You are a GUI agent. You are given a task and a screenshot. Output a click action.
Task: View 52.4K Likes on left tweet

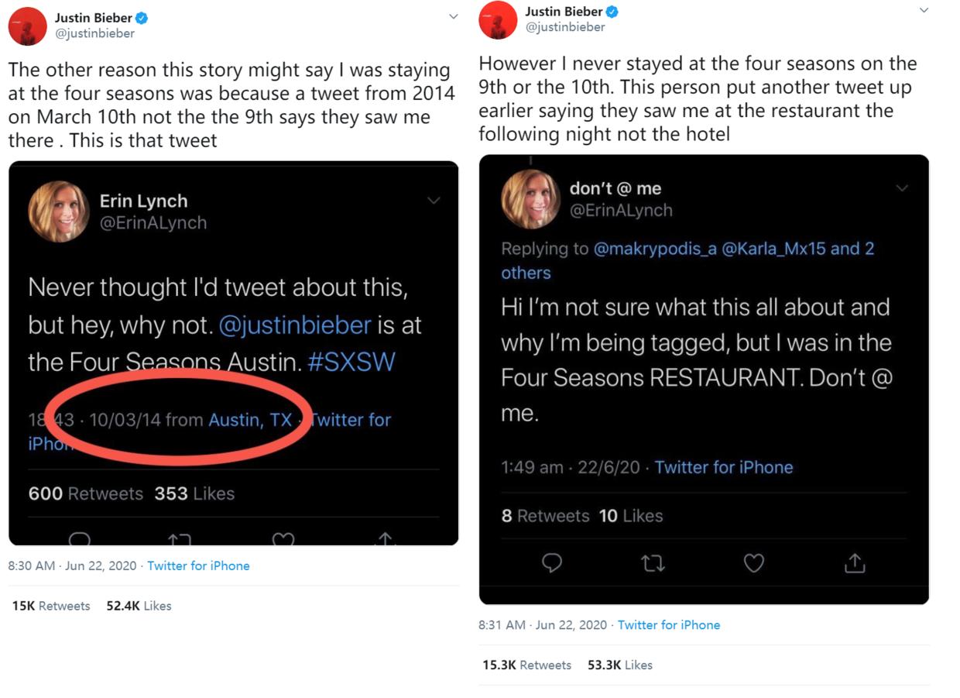pyautogui.click(x=139, y=606)
